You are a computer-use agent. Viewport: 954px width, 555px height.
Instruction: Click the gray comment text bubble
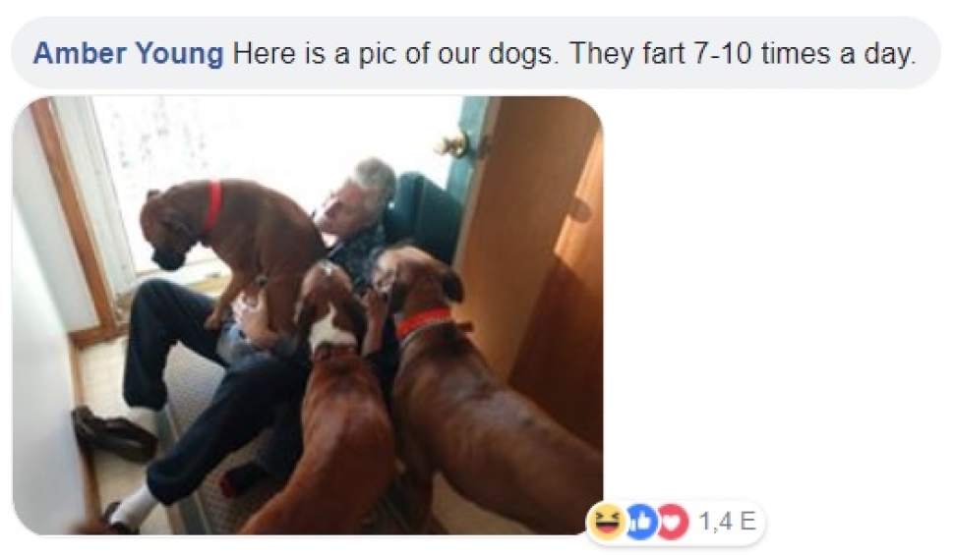click(476, 53)
